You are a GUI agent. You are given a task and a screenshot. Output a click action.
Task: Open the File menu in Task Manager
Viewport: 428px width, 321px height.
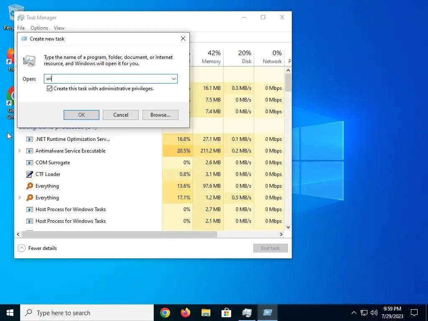coord(21,28)
